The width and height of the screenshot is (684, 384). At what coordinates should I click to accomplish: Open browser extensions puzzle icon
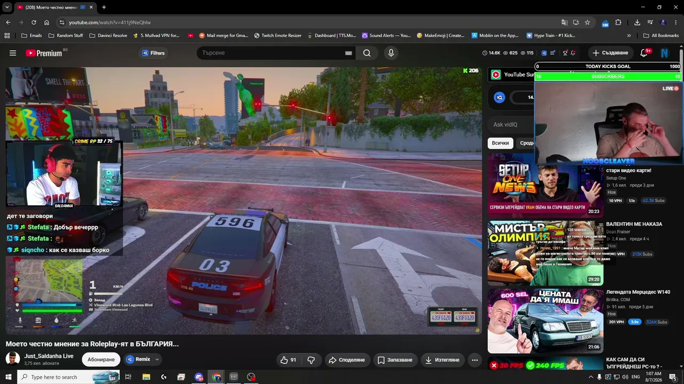pyautogui.click(x=618, y=22)
